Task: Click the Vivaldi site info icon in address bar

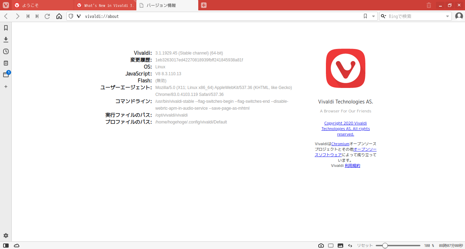Action: [79, 16]
